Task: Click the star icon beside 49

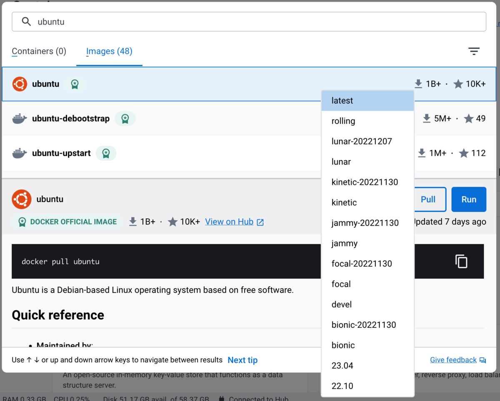Action: (x=468, y=119)
